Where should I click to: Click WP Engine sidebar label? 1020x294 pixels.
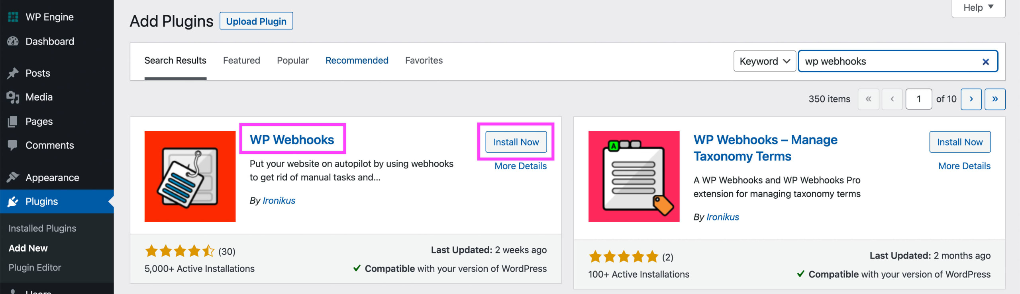click(x=50, y=17)
